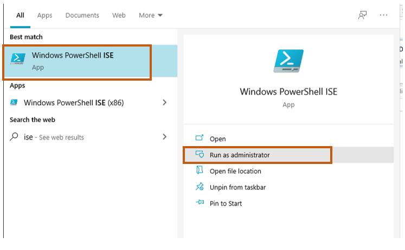Click the web search magnifier icon
This screenshot has width=405, height=250.
14,136
